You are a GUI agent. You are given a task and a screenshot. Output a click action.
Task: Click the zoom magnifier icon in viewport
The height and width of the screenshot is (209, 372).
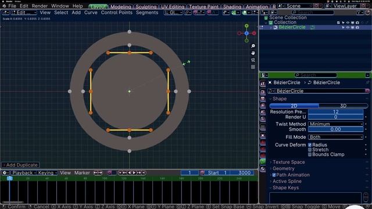[x=253, y=46]
